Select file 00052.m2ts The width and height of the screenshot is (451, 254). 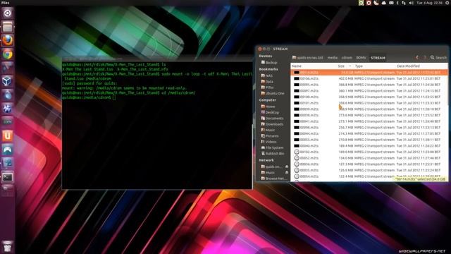369,158
